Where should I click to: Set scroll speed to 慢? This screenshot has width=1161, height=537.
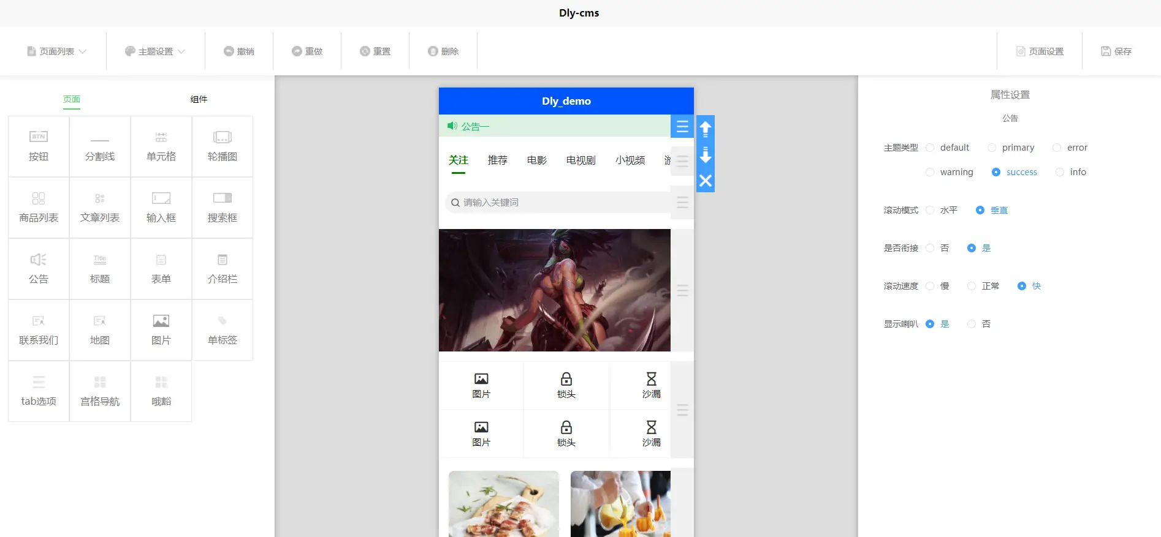pyautogui.click(x=937, y=286)
